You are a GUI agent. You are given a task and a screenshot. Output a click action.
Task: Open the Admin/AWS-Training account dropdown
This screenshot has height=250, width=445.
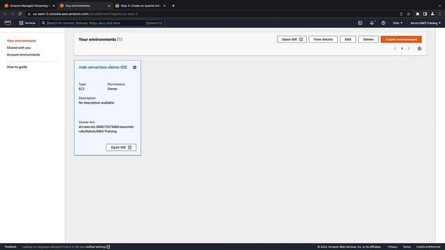tap(426, 23)
